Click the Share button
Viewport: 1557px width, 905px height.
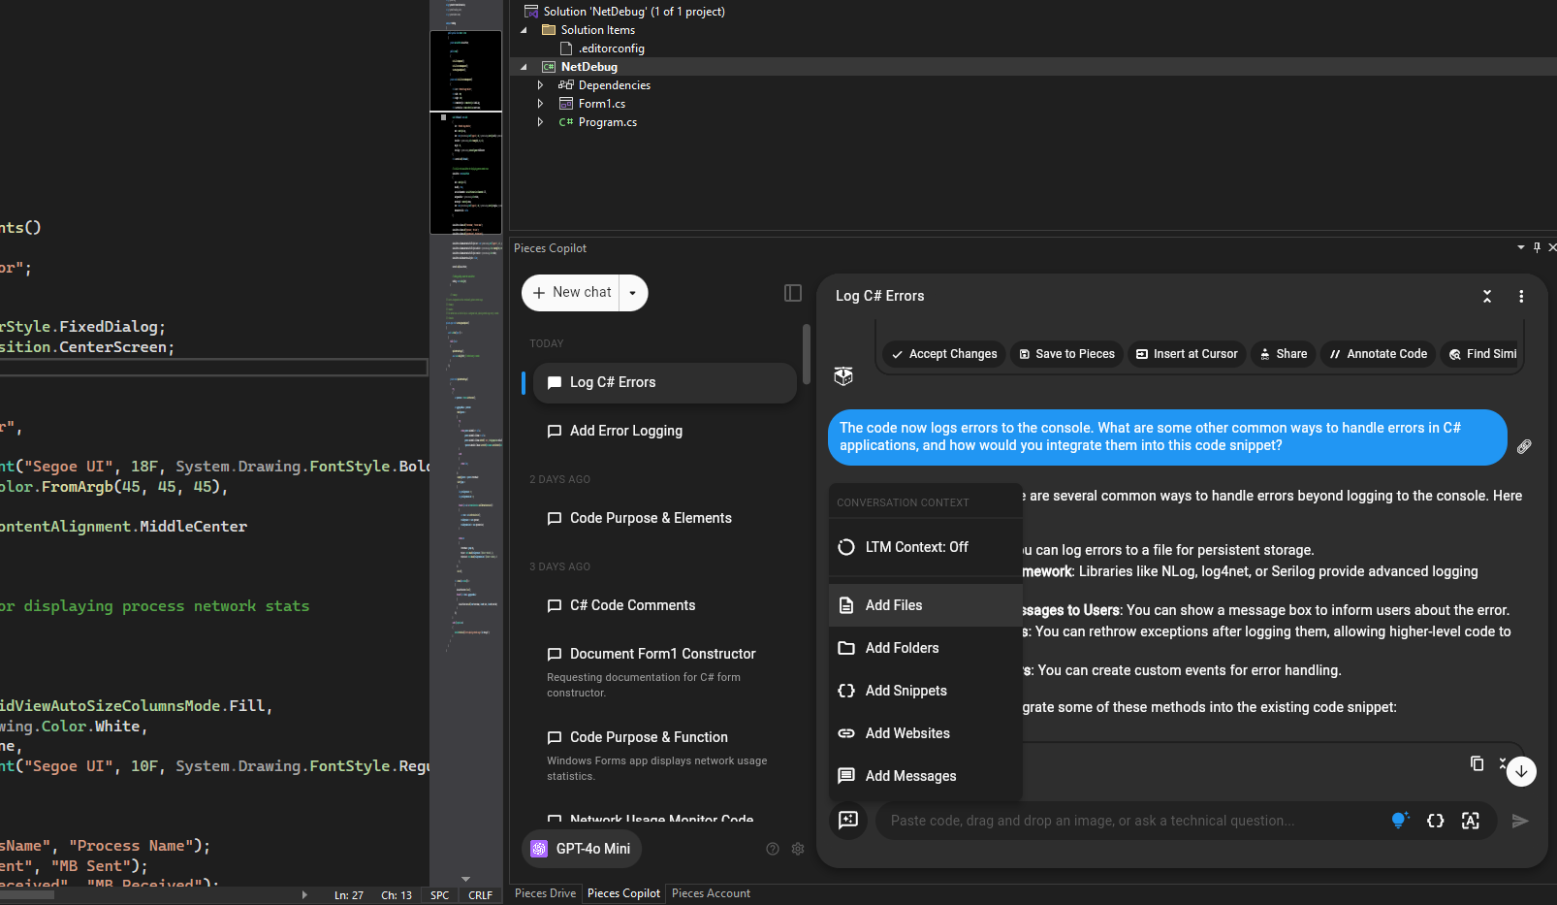[1284, 354]
